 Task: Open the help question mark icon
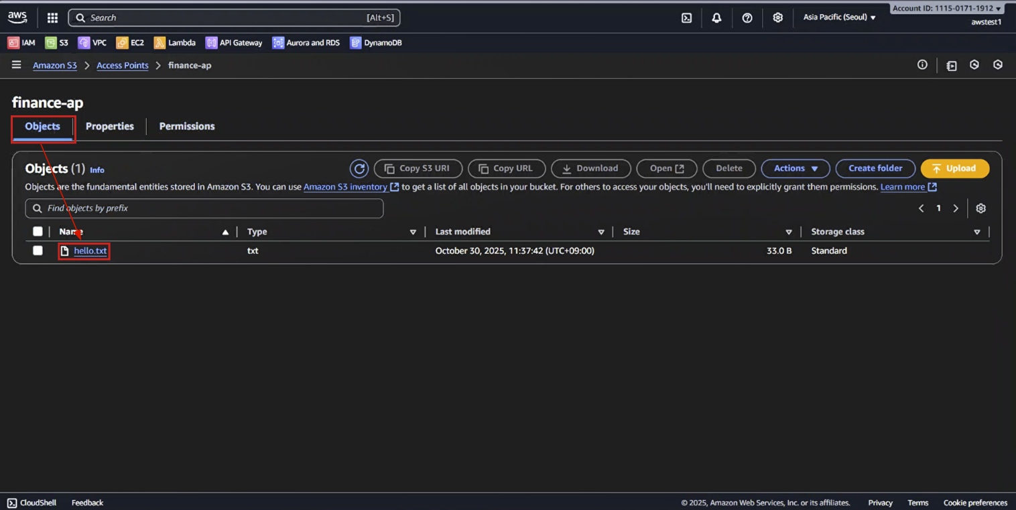coord(747,18)
